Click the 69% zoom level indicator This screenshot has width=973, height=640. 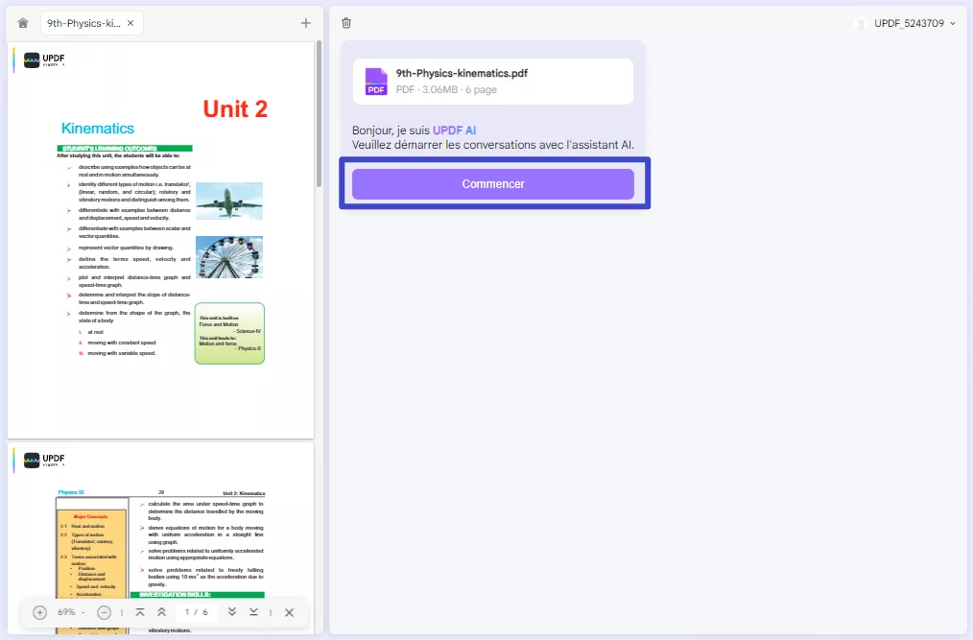[x=65, y=612]
